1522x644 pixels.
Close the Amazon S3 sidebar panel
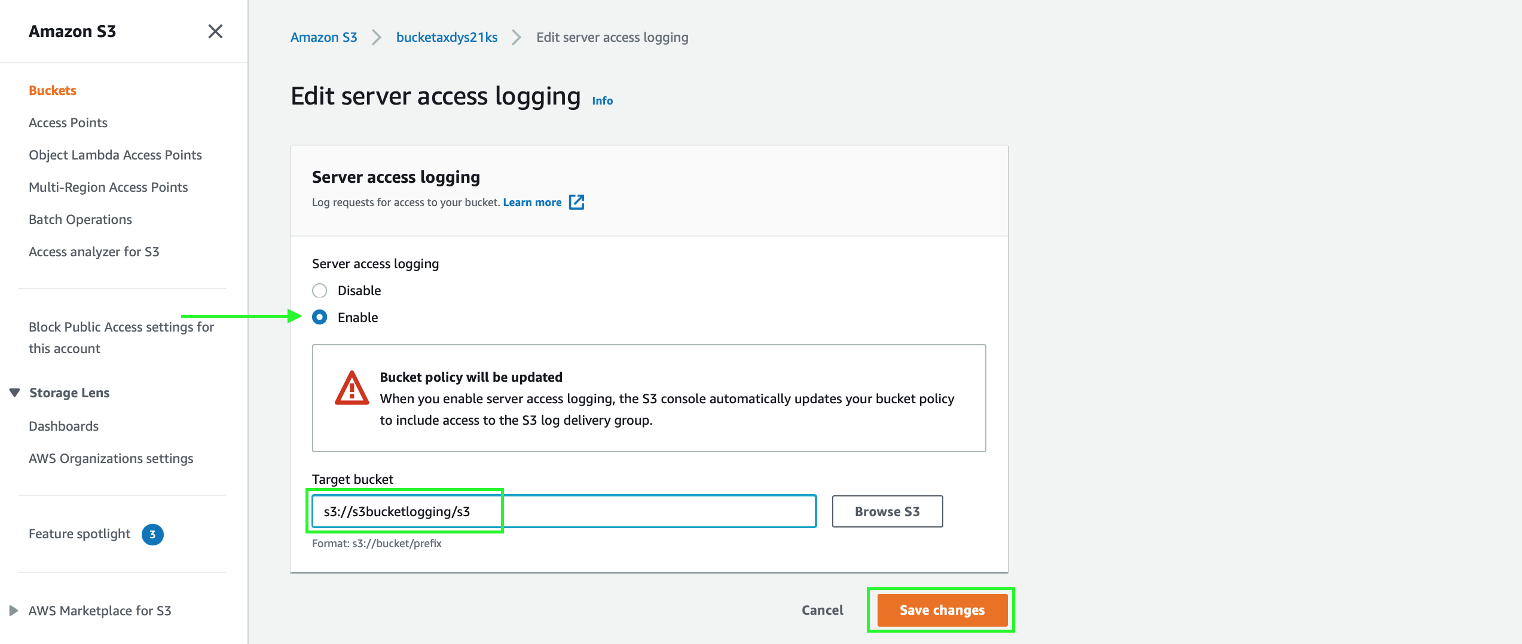pos(215,31)
